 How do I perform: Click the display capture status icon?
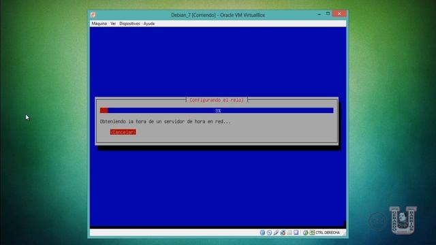click(296, 233)
